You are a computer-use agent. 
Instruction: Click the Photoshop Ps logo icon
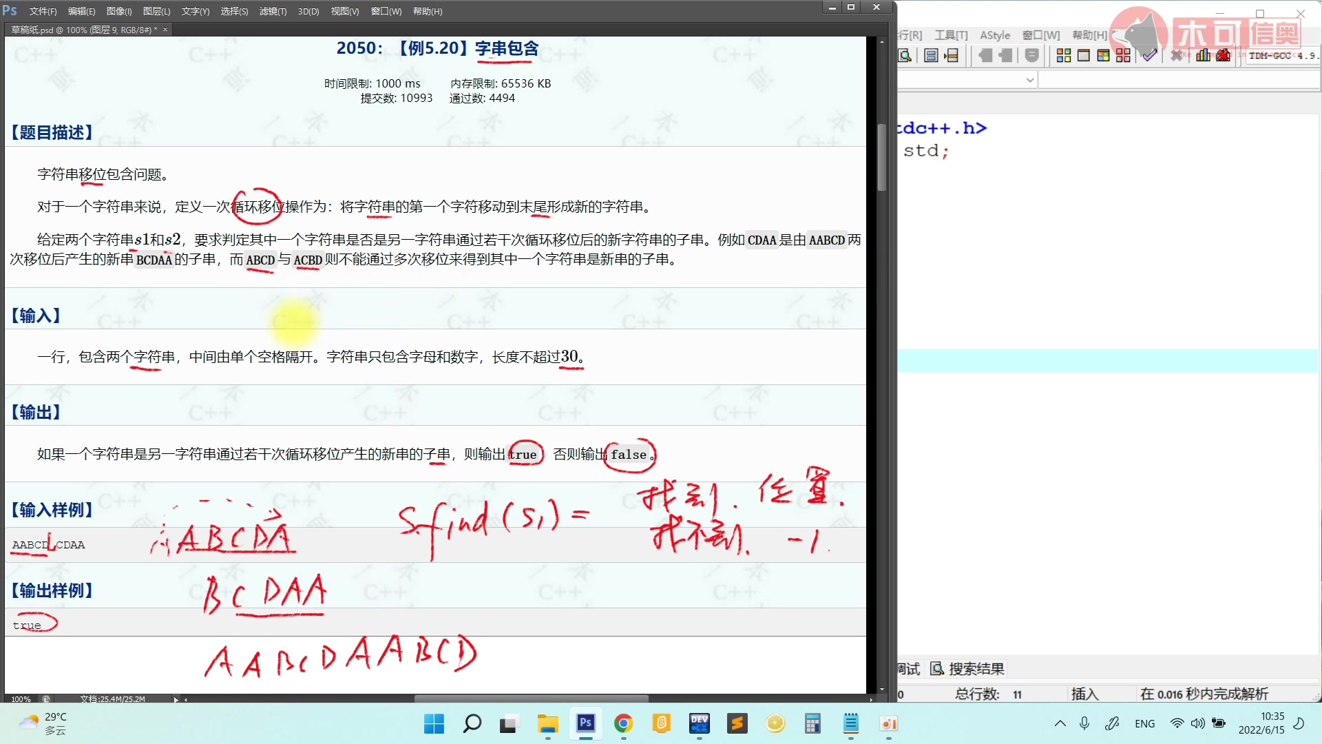coord(9,10)
